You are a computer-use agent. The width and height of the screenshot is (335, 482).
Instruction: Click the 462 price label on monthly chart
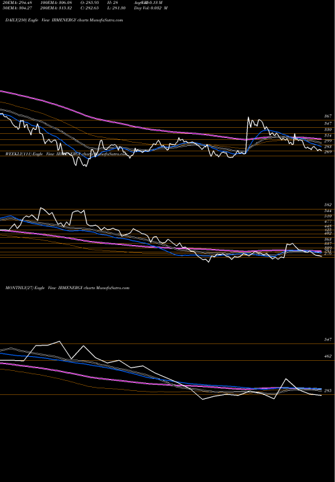[328, 356]
